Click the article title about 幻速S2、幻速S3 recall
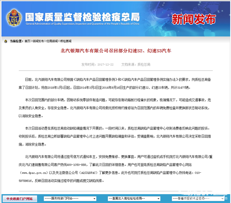 pos(116,51)
